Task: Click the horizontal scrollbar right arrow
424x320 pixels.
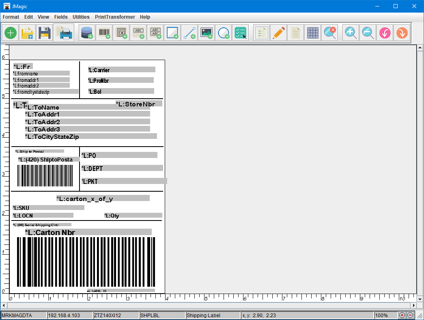Action: 414,305
